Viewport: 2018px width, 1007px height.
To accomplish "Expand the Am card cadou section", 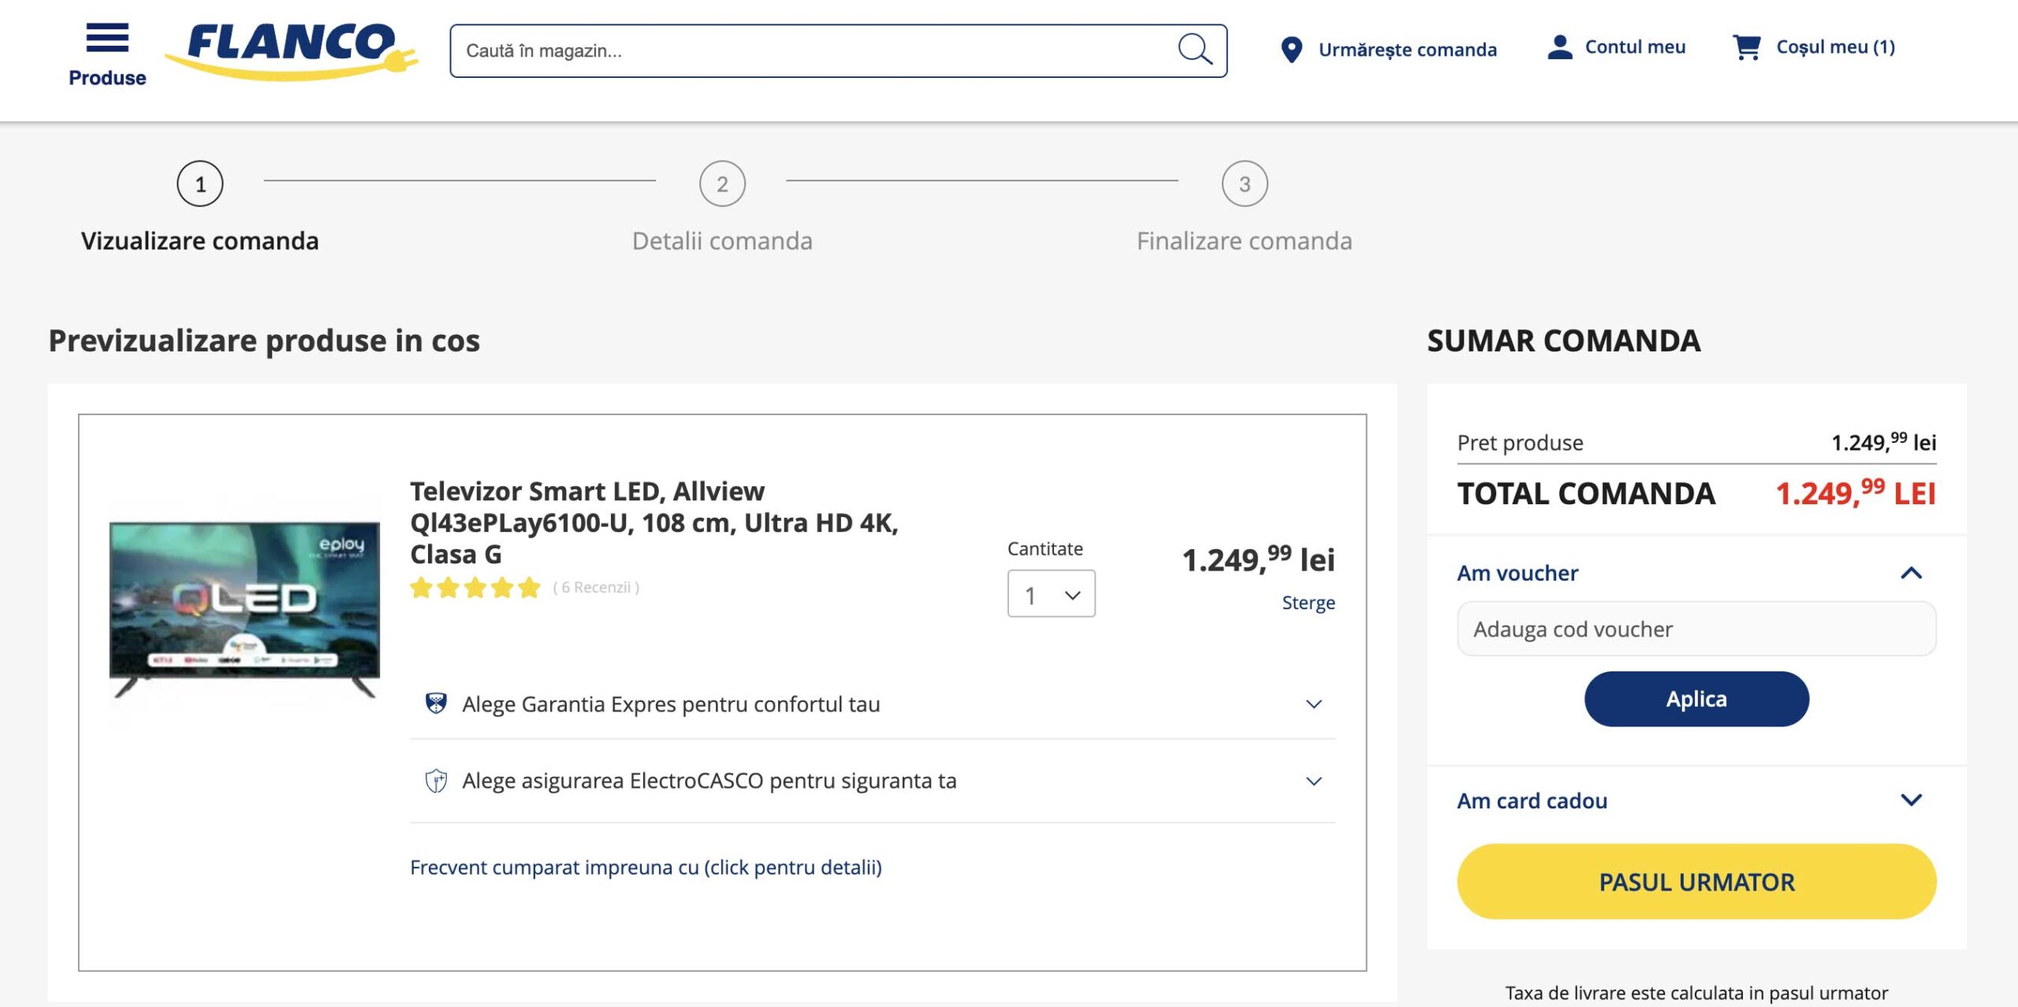I will [x=1911, y=800].
